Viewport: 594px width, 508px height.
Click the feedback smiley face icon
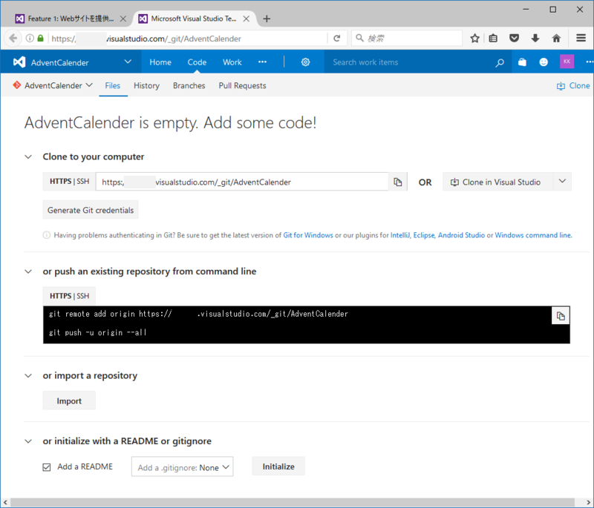544,62
